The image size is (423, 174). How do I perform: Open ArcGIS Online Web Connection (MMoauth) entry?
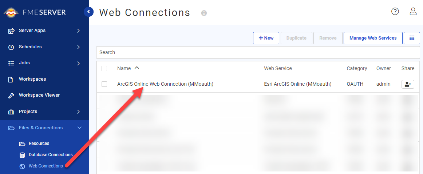coord(165,84)
